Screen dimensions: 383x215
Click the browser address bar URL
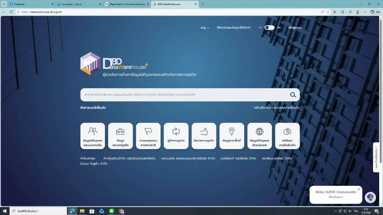click(x=42, y=12)
